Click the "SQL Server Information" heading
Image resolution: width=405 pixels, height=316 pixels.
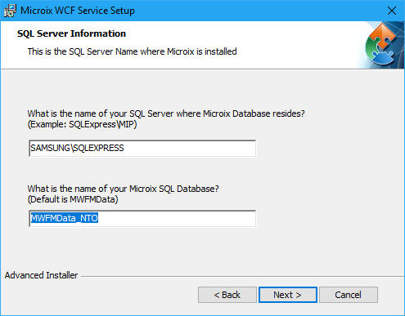(71, 33)
